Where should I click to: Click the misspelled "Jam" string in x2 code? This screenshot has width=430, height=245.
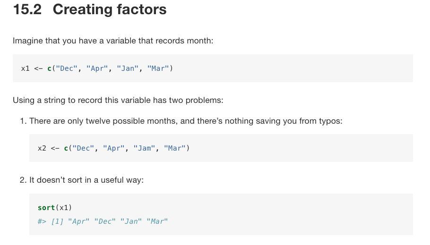pyautogui.click(x=144, y=148)
